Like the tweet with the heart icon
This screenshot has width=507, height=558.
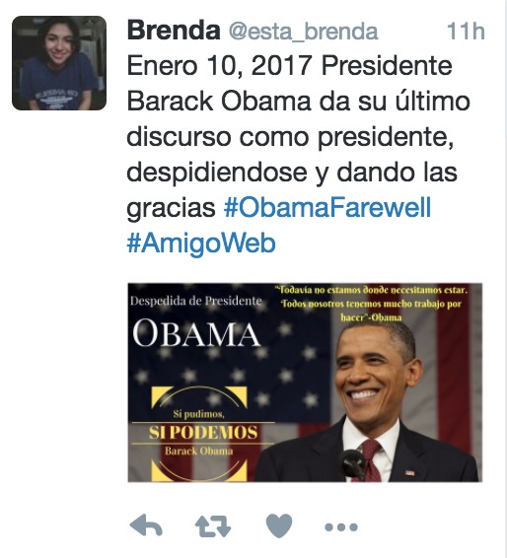pyautogui.click(x=279, y=525)
